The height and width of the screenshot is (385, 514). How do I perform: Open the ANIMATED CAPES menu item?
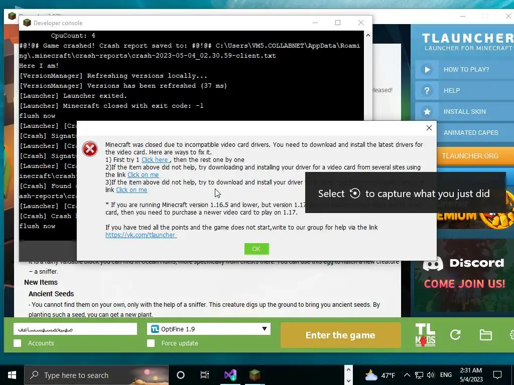pos(471,132)
